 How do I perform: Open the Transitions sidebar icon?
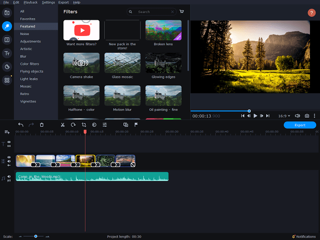[7, 40]
